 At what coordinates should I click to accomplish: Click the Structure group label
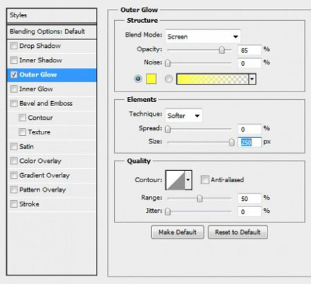[142, 20]
